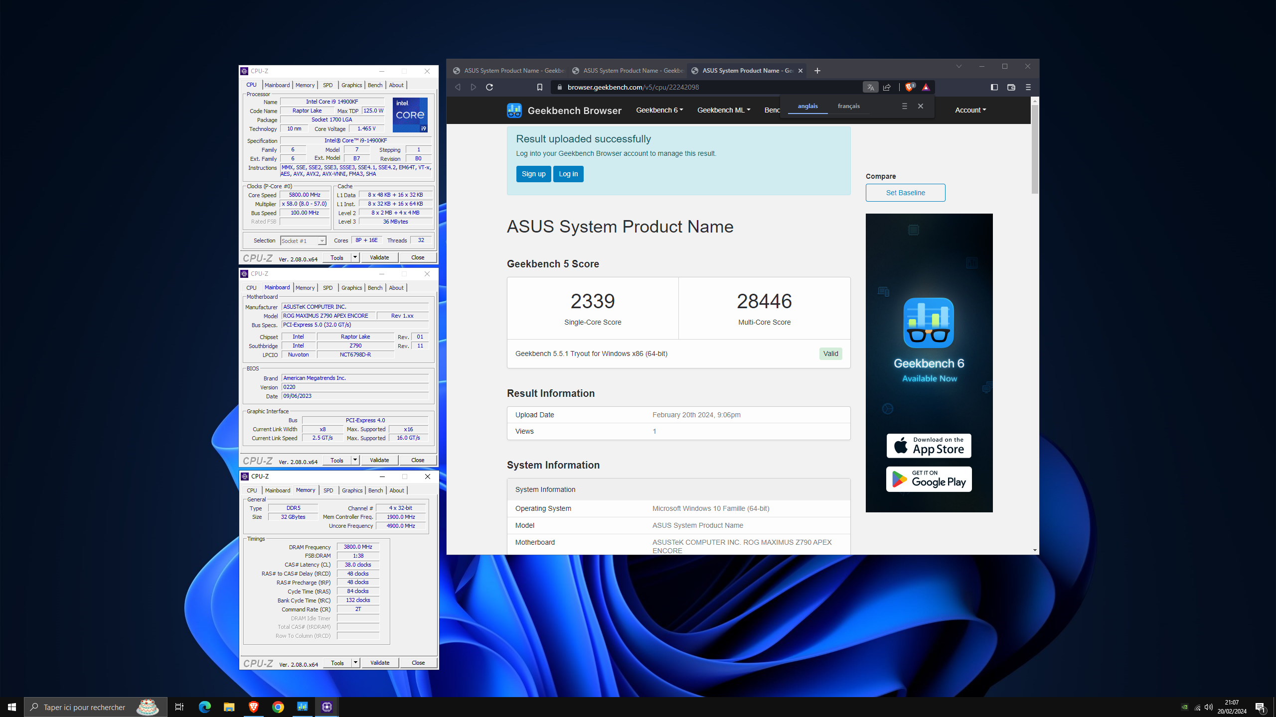Select the anglais language tab
Screen dimensions: 1276x717
coord(807,106)
